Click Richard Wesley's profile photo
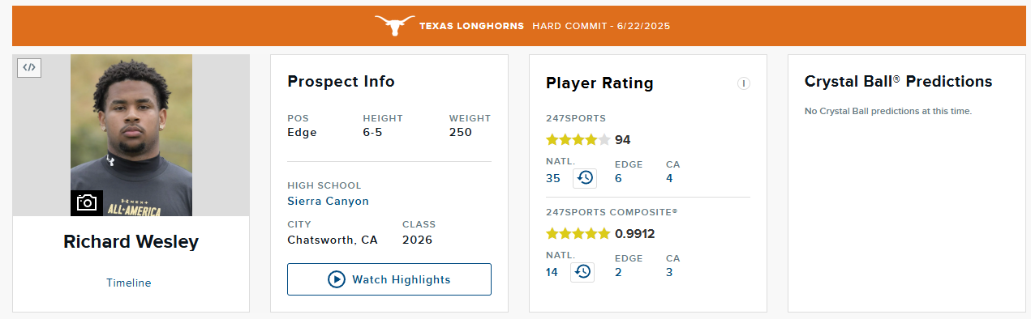 pos(131,135)
